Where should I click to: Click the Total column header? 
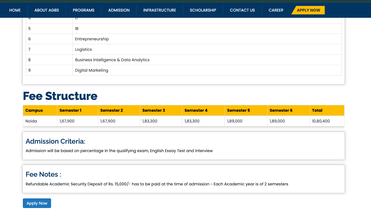pyautogui.click(x=317, y=110)
